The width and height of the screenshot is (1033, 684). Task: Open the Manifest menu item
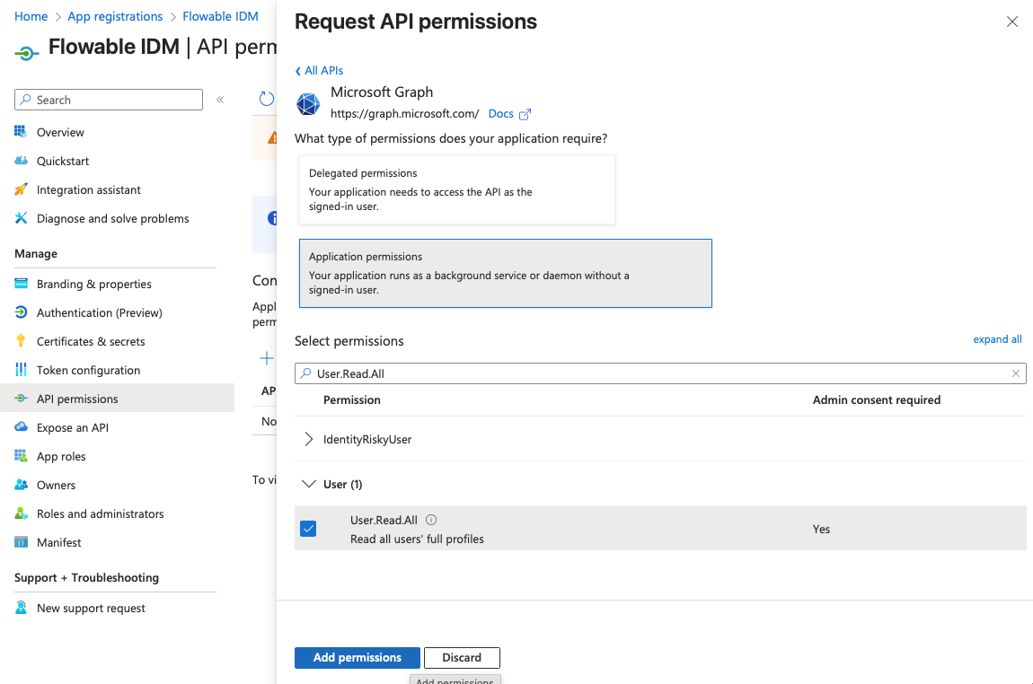(58, 542)
